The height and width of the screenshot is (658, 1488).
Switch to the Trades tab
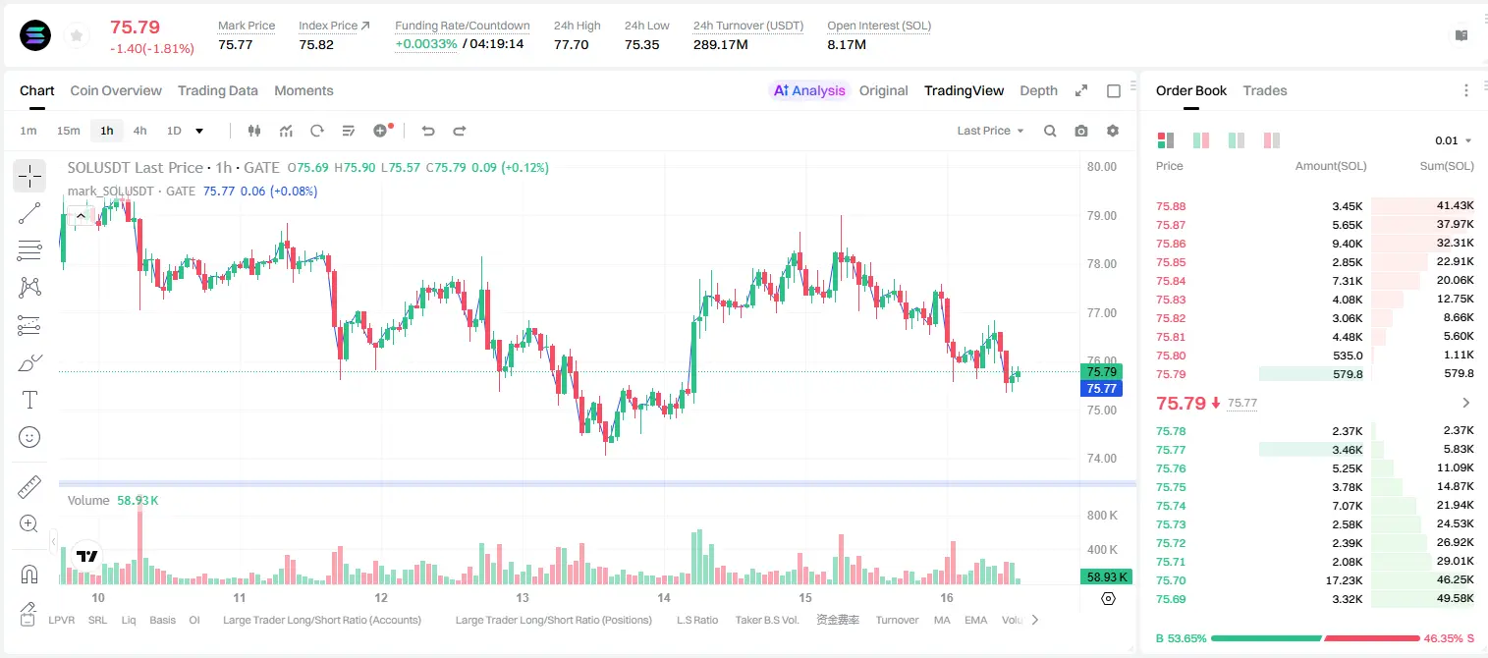[1264, 90]
